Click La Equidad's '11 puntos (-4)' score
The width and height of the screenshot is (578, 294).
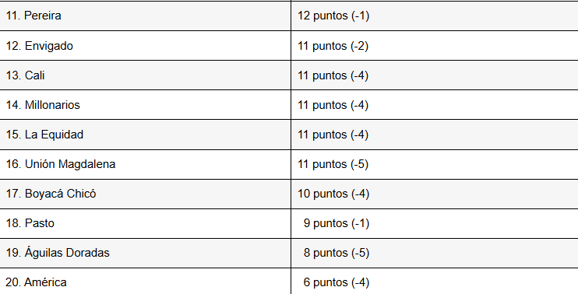(x=333, y=135)
